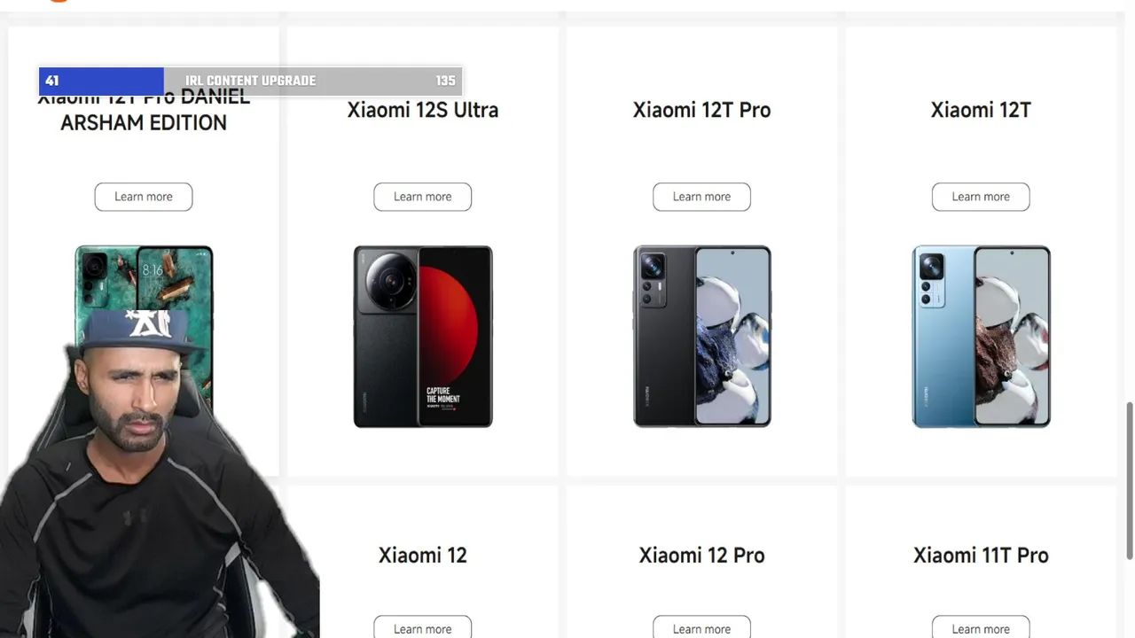Click Learn more under Xiaomi 12S Ultra
Image resolution: width=1135 pixels, height=638 pixels.
[422, 197]
